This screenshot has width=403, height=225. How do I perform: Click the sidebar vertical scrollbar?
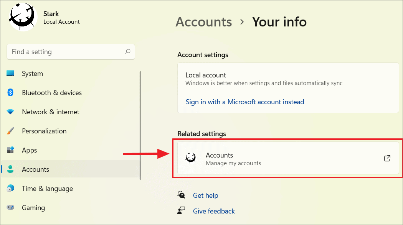[140, 125]
